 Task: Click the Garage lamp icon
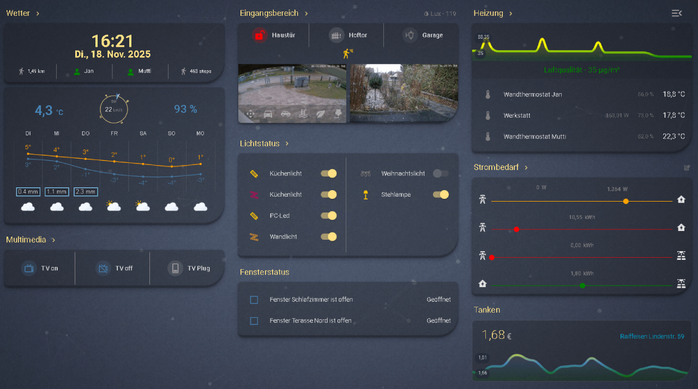410,35
